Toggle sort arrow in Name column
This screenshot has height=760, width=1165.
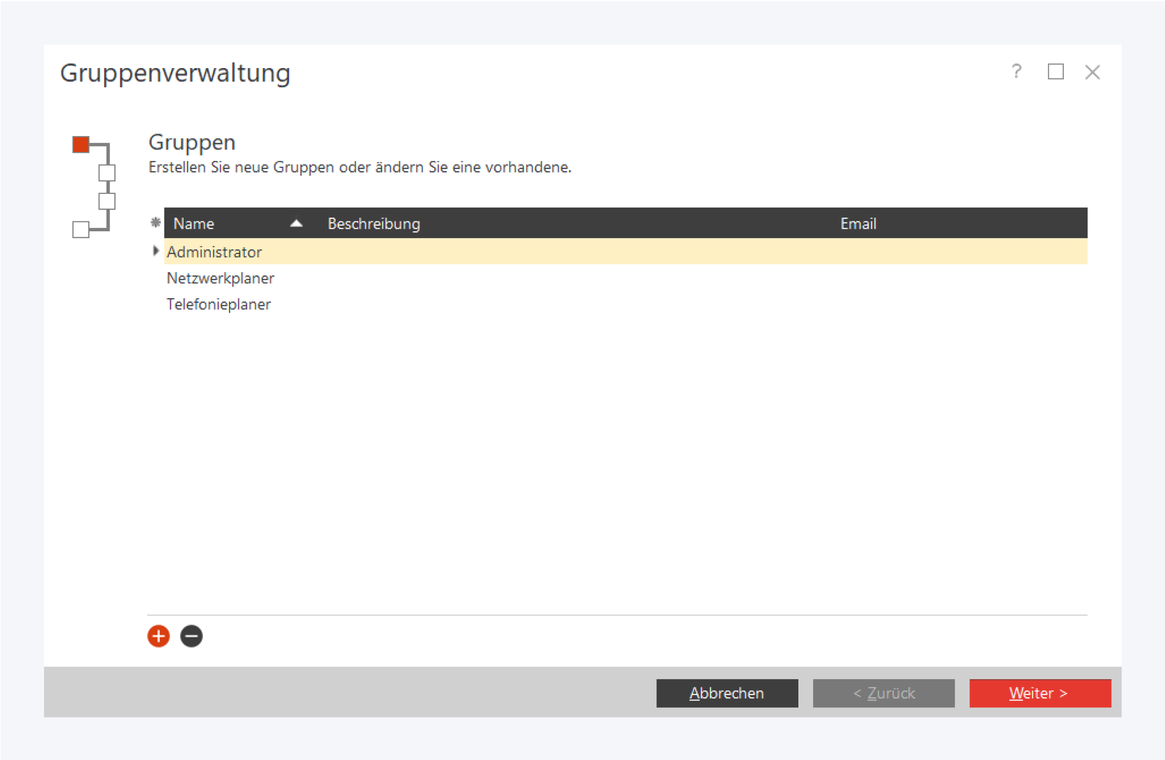296,223
